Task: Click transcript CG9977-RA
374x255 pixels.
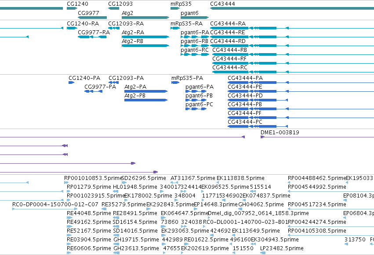Action: click(94, 32)
